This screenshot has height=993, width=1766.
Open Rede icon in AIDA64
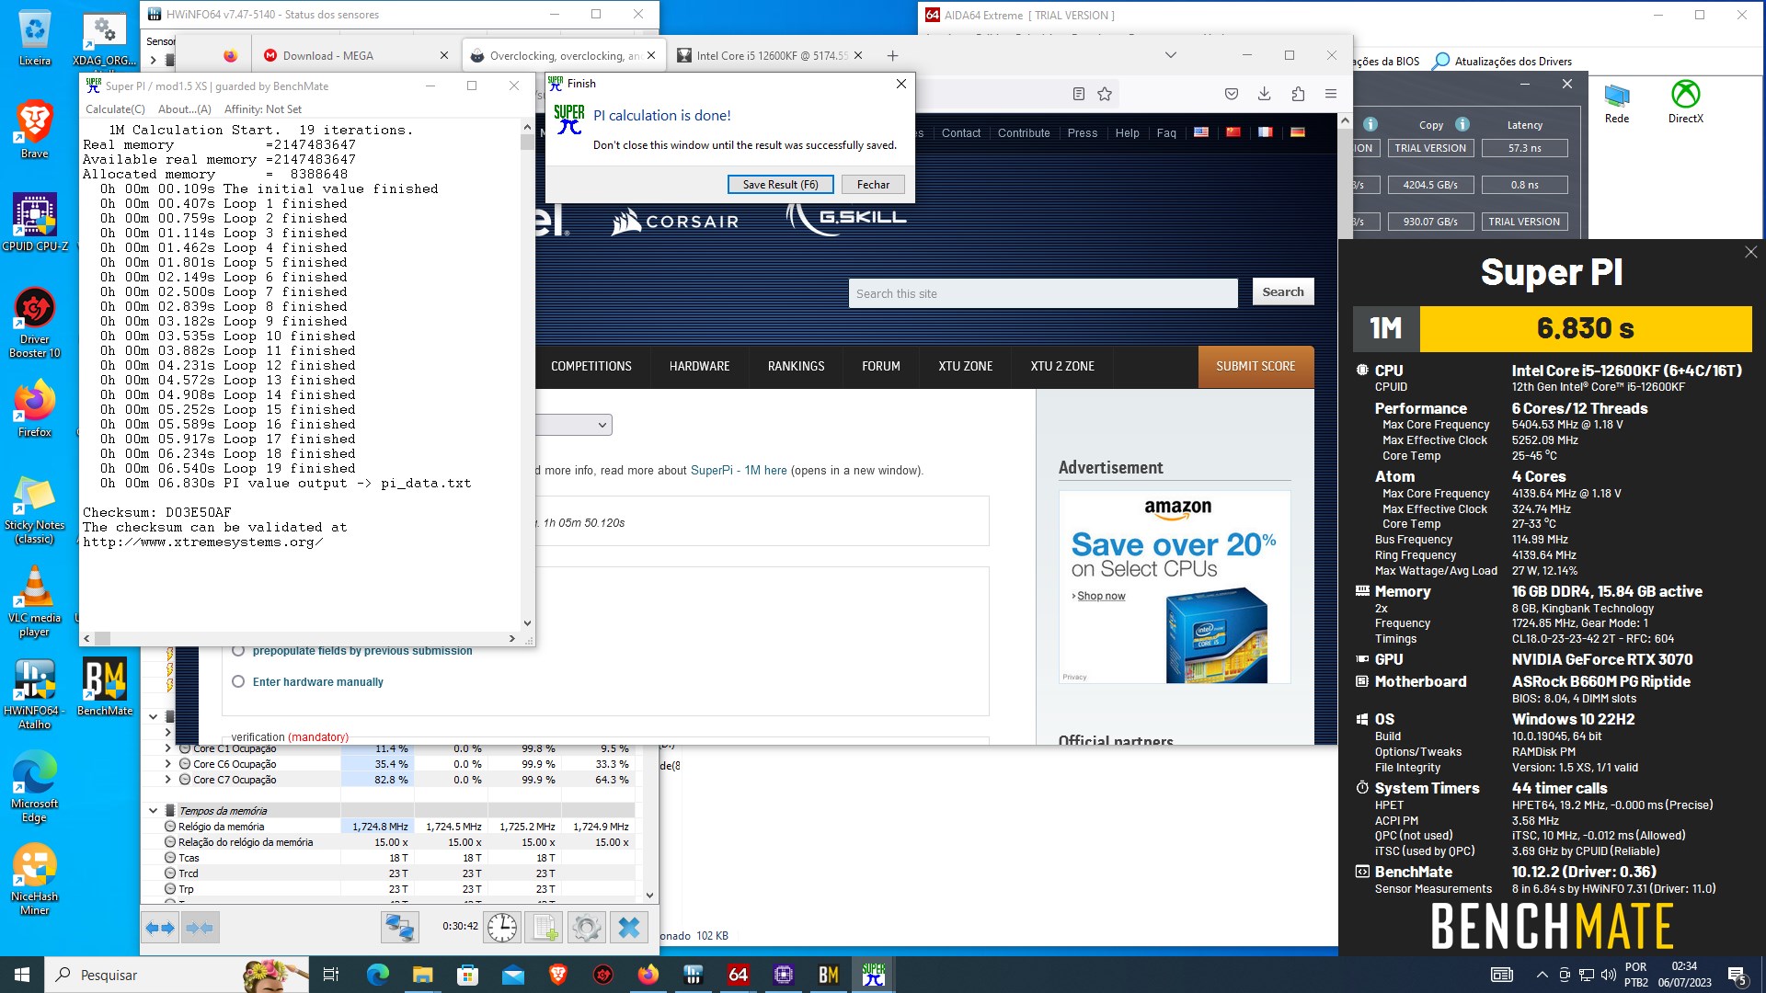coord(1617,103)
